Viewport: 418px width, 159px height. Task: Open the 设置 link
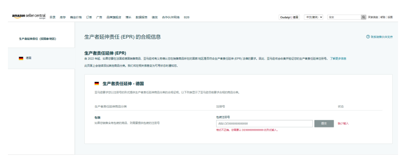[x=390, y=17]
